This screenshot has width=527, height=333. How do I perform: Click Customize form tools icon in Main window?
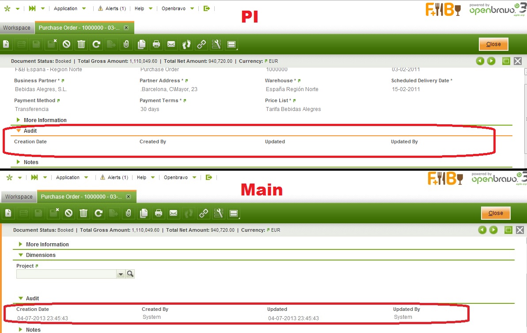[219, 213]
